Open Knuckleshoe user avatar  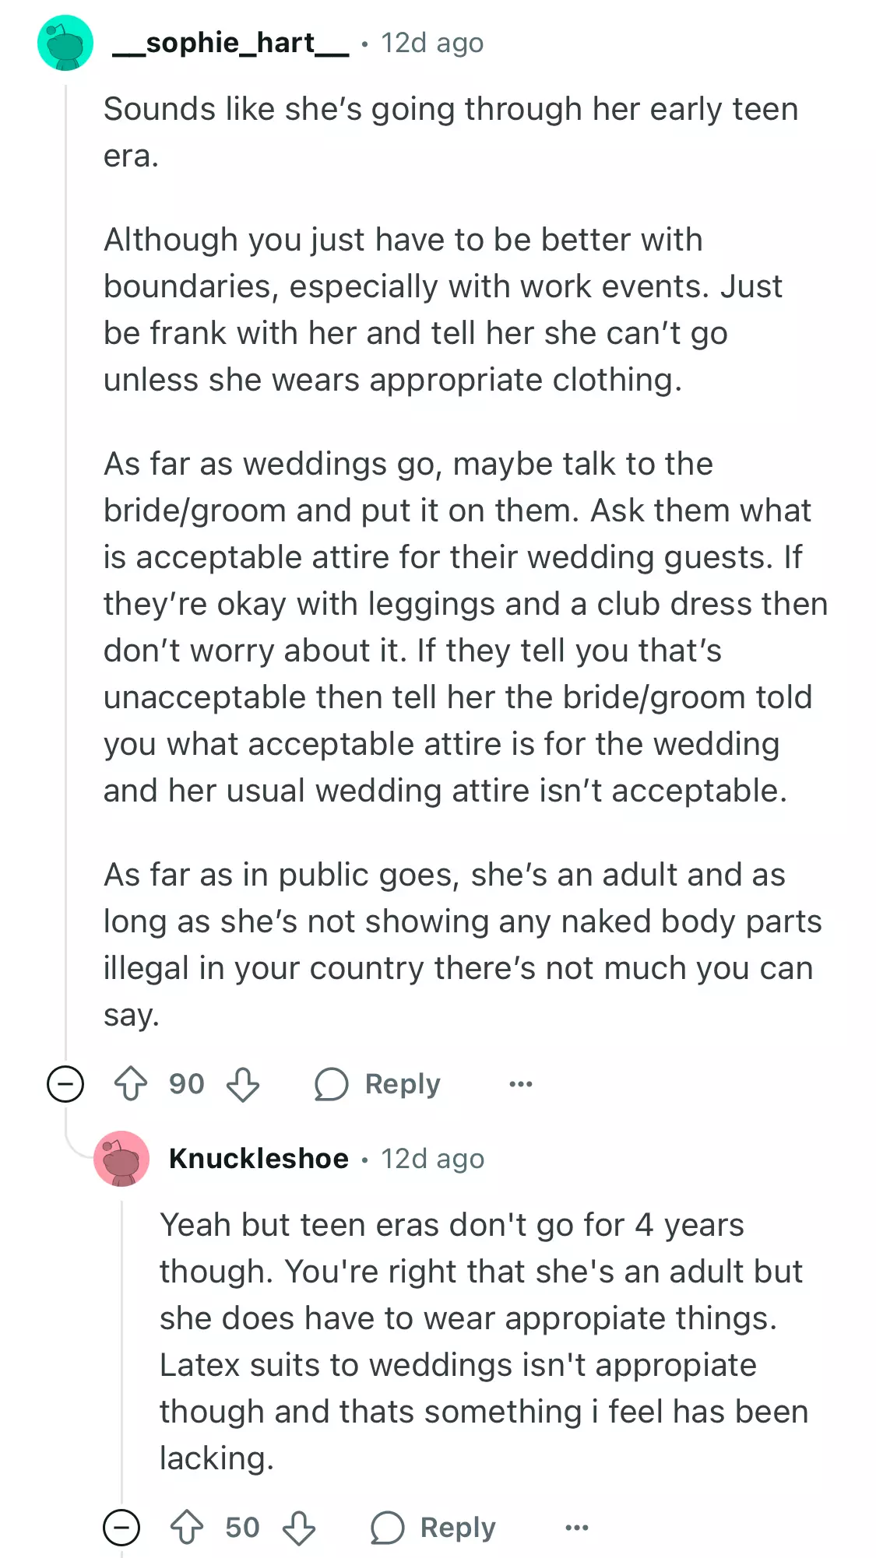click(x=121, y=1158)
